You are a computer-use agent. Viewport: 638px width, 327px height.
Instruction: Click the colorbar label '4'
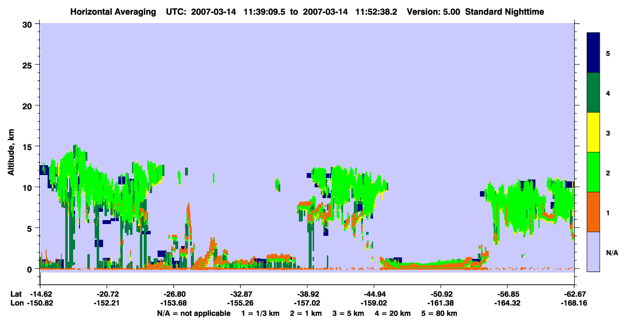pos(608,93)
